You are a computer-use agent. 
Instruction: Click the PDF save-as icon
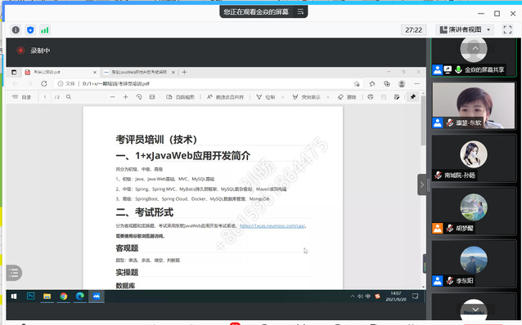(397, 97)
